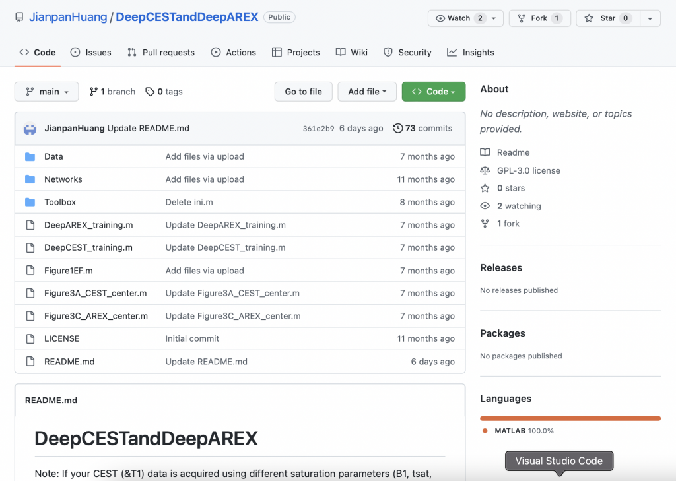Expand the Add file dropdown
The width and height of the screenshot is (676, 481).
coord(367,92)
